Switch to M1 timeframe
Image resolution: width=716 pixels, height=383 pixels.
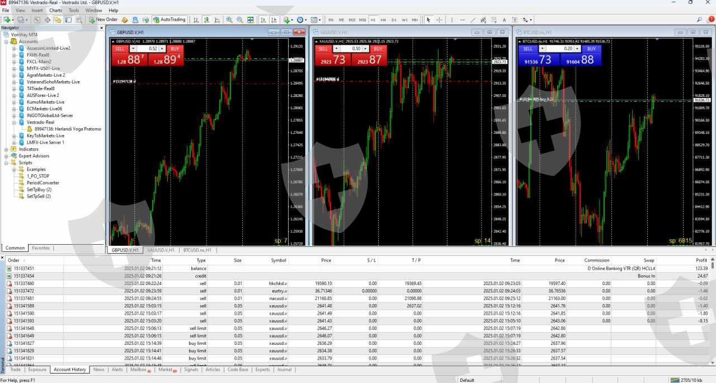click(331, 20)
